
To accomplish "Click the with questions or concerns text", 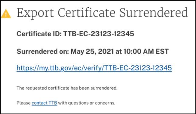I will coord(87,103).
